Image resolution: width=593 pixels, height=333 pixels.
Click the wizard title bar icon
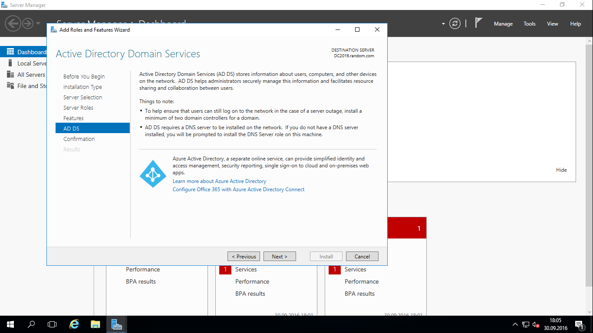coord(54,30)
